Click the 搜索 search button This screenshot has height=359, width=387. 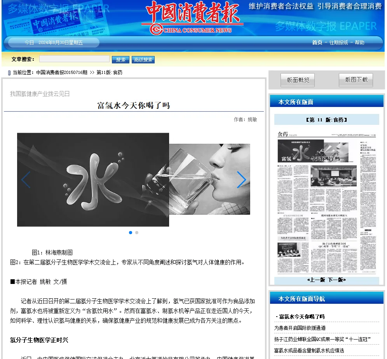click(120, 60)
